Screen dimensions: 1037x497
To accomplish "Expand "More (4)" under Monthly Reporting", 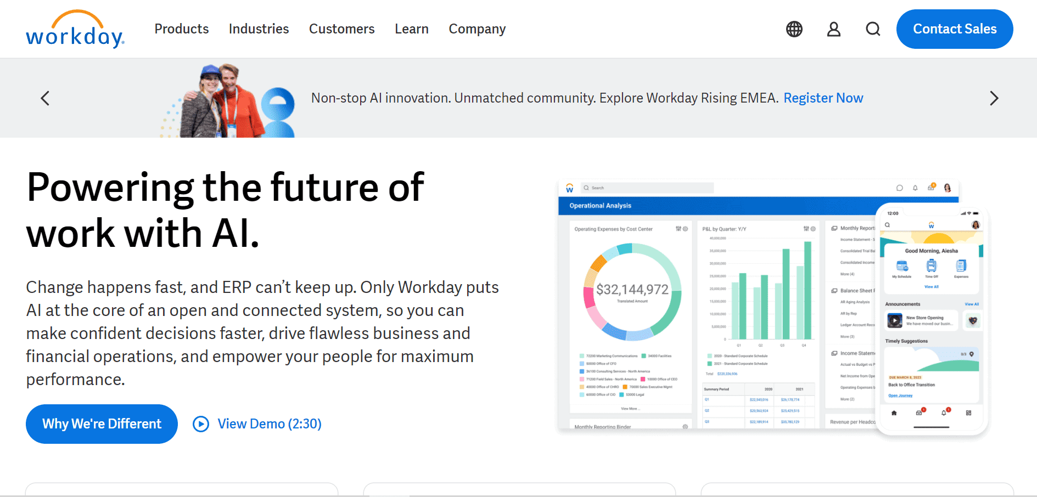I will pyautogui.click(x=848, y=273).
